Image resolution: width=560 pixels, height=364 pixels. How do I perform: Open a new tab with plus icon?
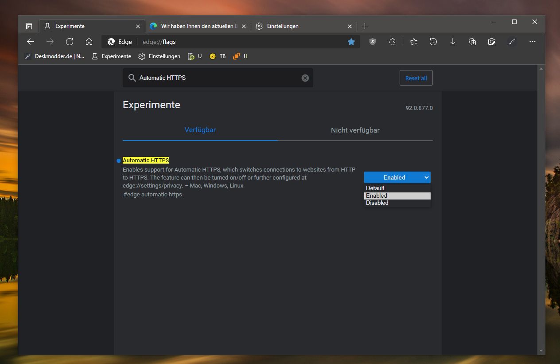365,26
